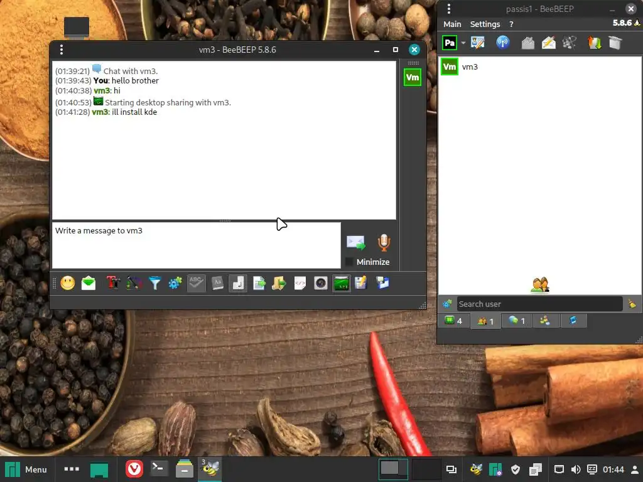Toggle the return-key send option icon
The height and width of the screenshot is (482, 643).
pos(238,283)
